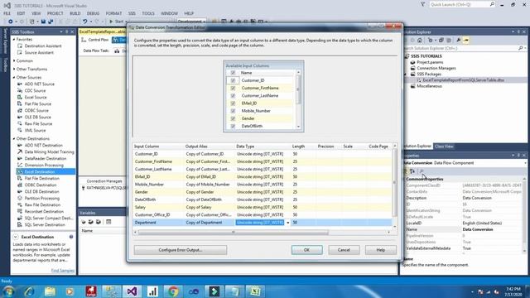
Task: Click the Help button in the editor
Action: coord(381,250)
